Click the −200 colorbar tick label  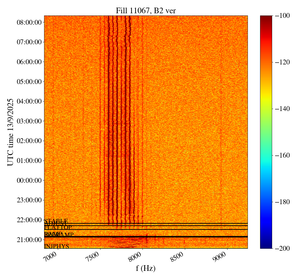click(x=283, y=248)
